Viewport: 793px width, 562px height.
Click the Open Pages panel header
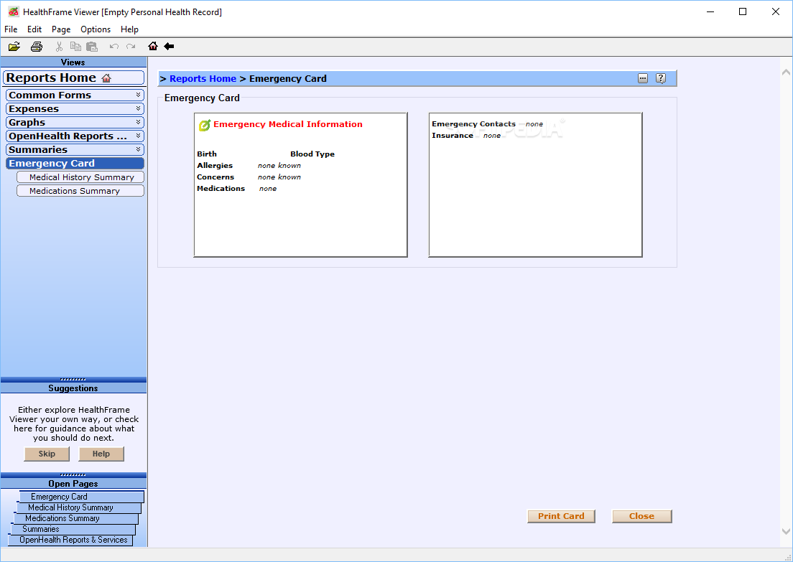[73, 484]
